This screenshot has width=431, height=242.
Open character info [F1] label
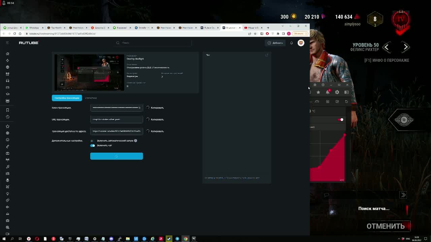click(387, 60)
